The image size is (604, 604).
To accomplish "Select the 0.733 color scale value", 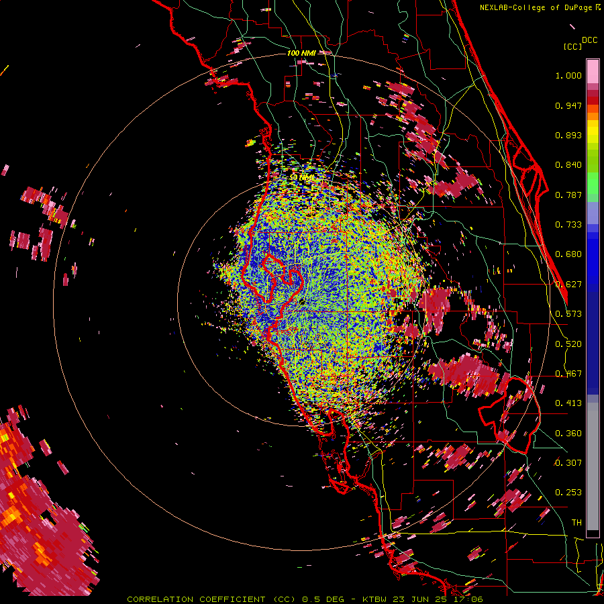I will (x=568, y=225).
